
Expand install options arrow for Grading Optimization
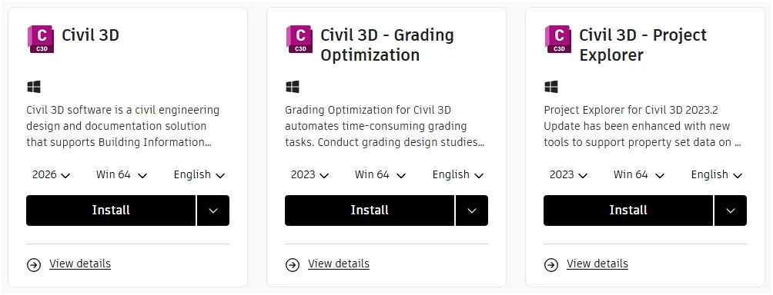click(x=472, y=210)
